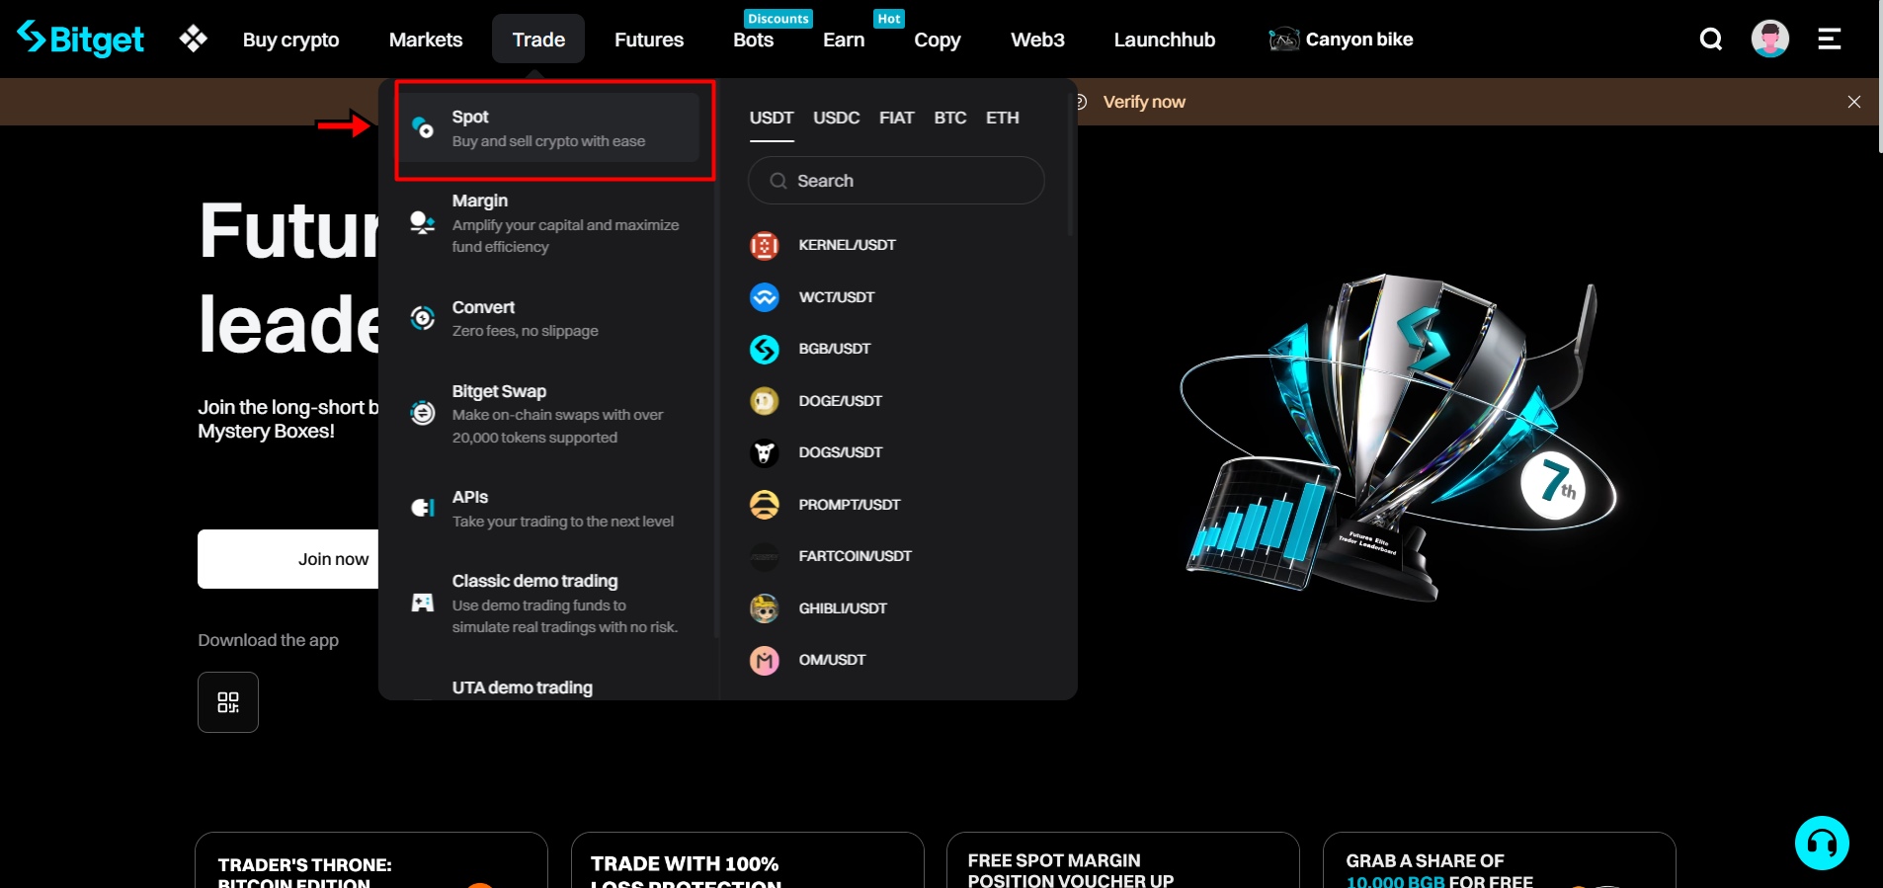Select DOGE/USDT pair text
The height and width of the screenshot is (888, 1883).
841,401
